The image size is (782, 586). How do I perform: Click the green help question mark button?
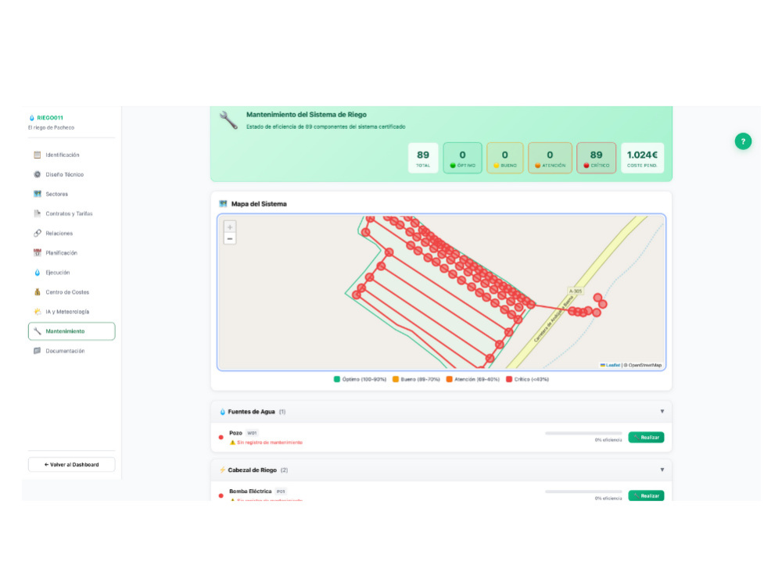pos(743,141)
